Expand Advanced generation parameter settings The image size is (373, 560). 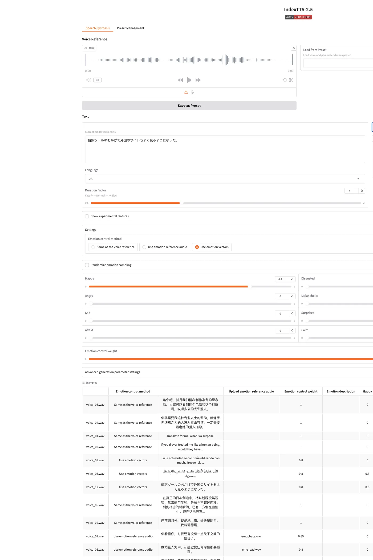coord(228,372)
